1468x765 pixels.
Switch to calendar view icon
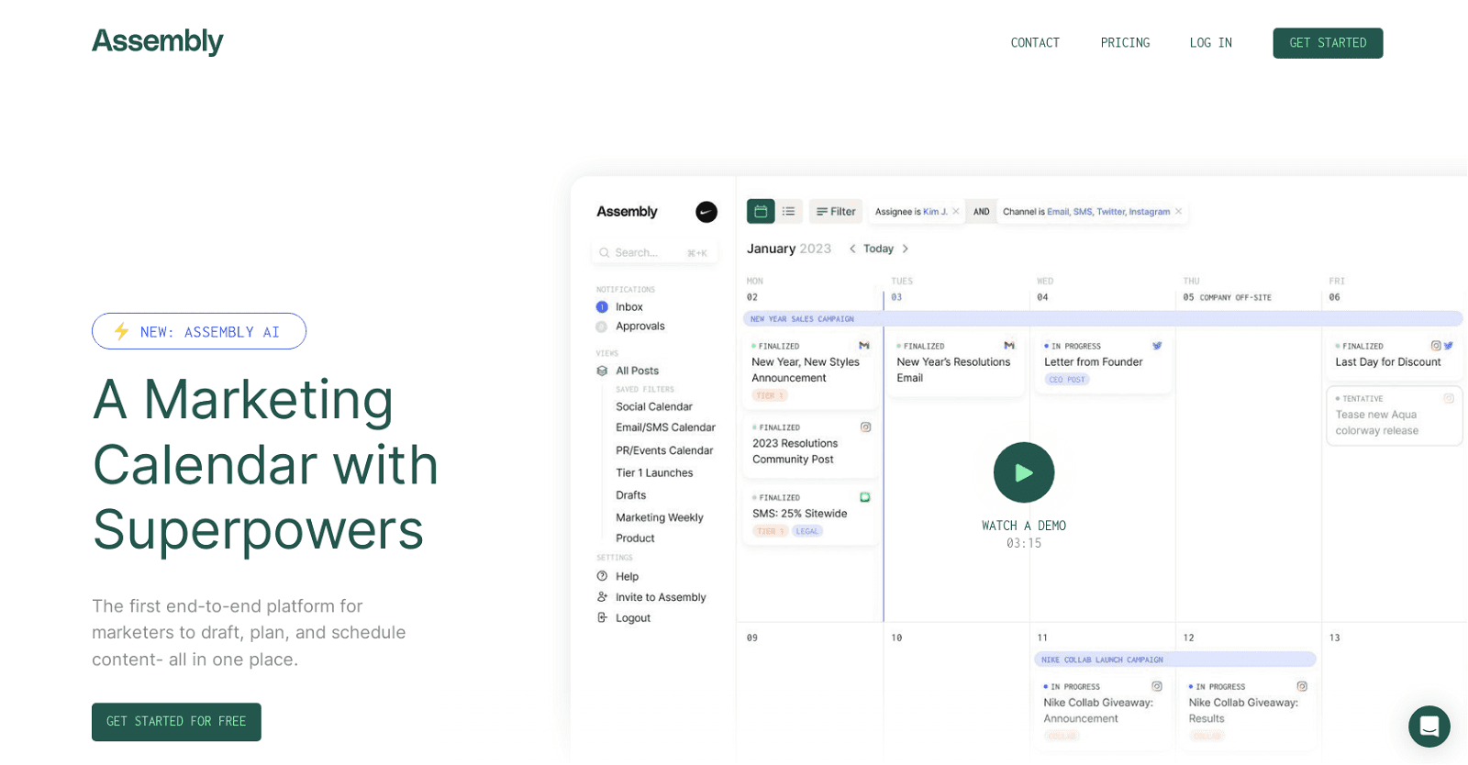(x=761, y=212)
